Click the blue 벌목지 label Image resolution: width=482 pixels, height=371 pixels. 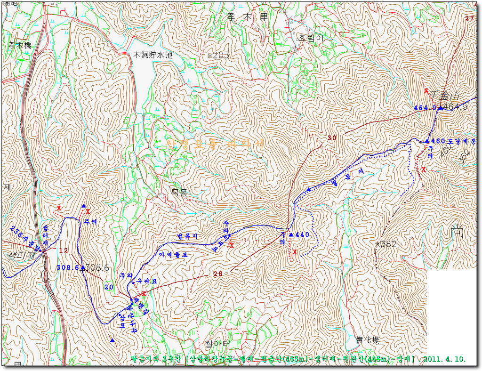(186, 236)
